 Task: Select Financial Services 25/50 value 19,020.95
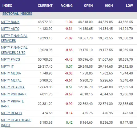[x=45, y=50]
